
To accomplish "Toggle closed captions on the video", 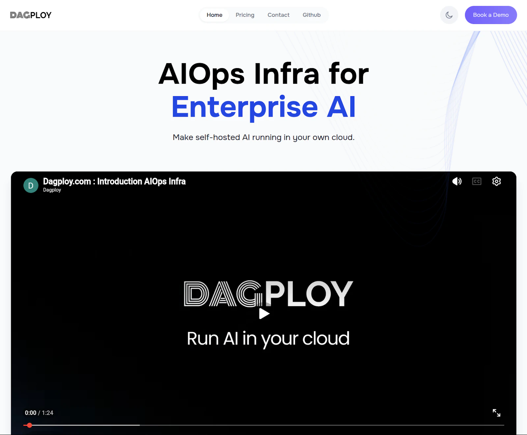I will (x=477, y=181).
